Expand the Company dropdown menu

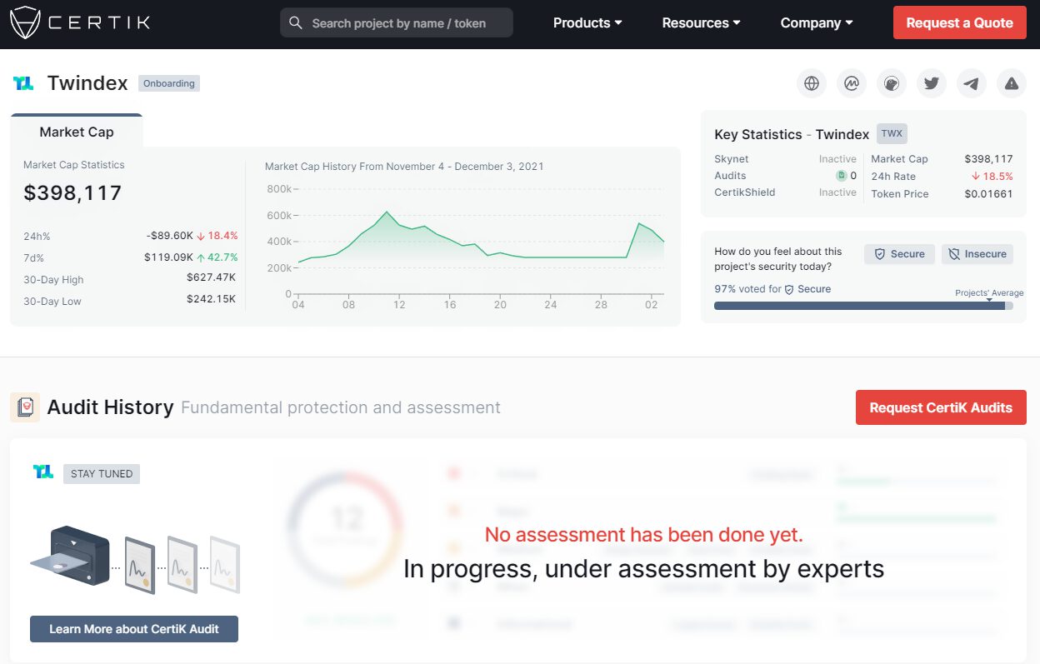coord(817,23)
